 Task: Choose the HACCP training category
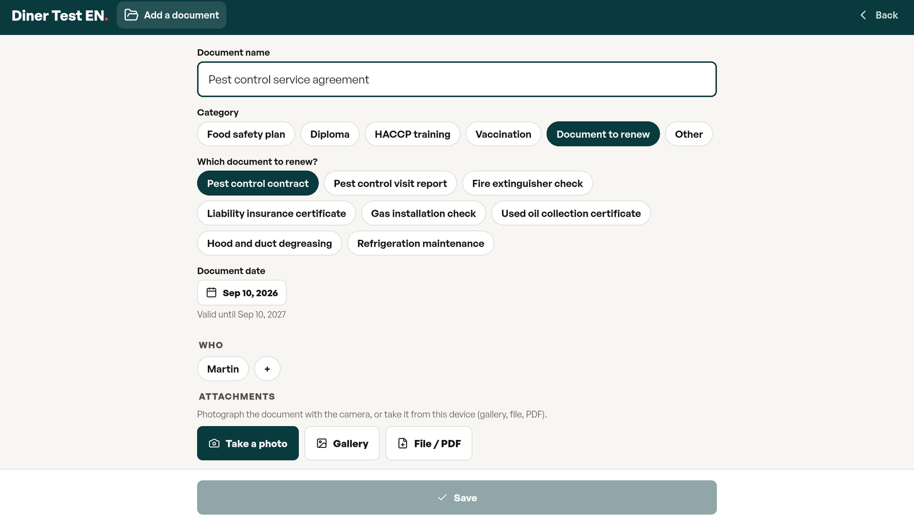[412, 134]
